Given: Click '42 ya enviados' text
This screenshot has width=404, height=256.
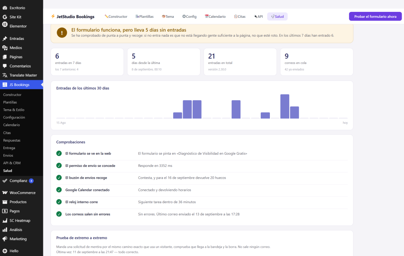Looking at the screenshot, I should coord(294,69).
